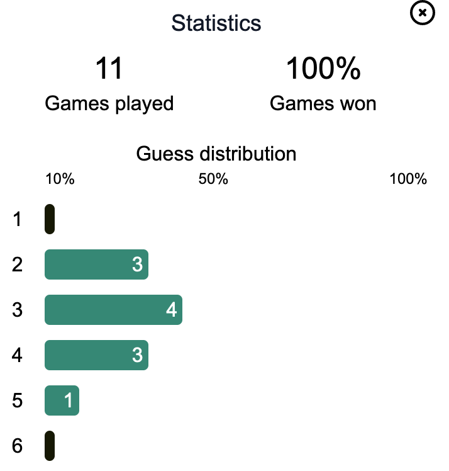Close the Statistics dialog
This screenshot has width=449, height=471.
pyautogui.click(x=423, y=13)
